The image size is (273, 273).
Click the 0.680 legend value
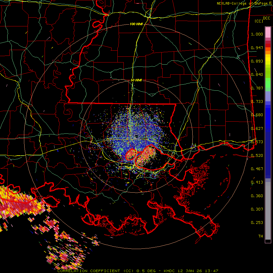(x=257, y=115)
